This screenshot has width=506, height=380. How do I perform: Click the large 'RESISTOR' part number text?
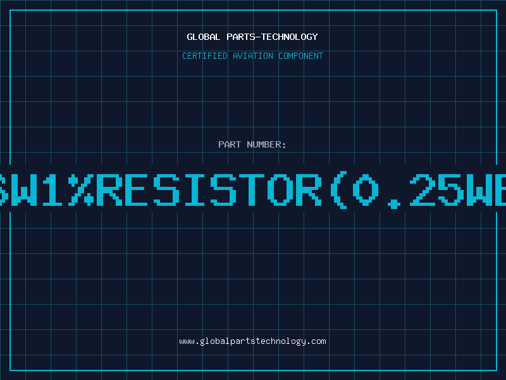(x=209, y=190)
